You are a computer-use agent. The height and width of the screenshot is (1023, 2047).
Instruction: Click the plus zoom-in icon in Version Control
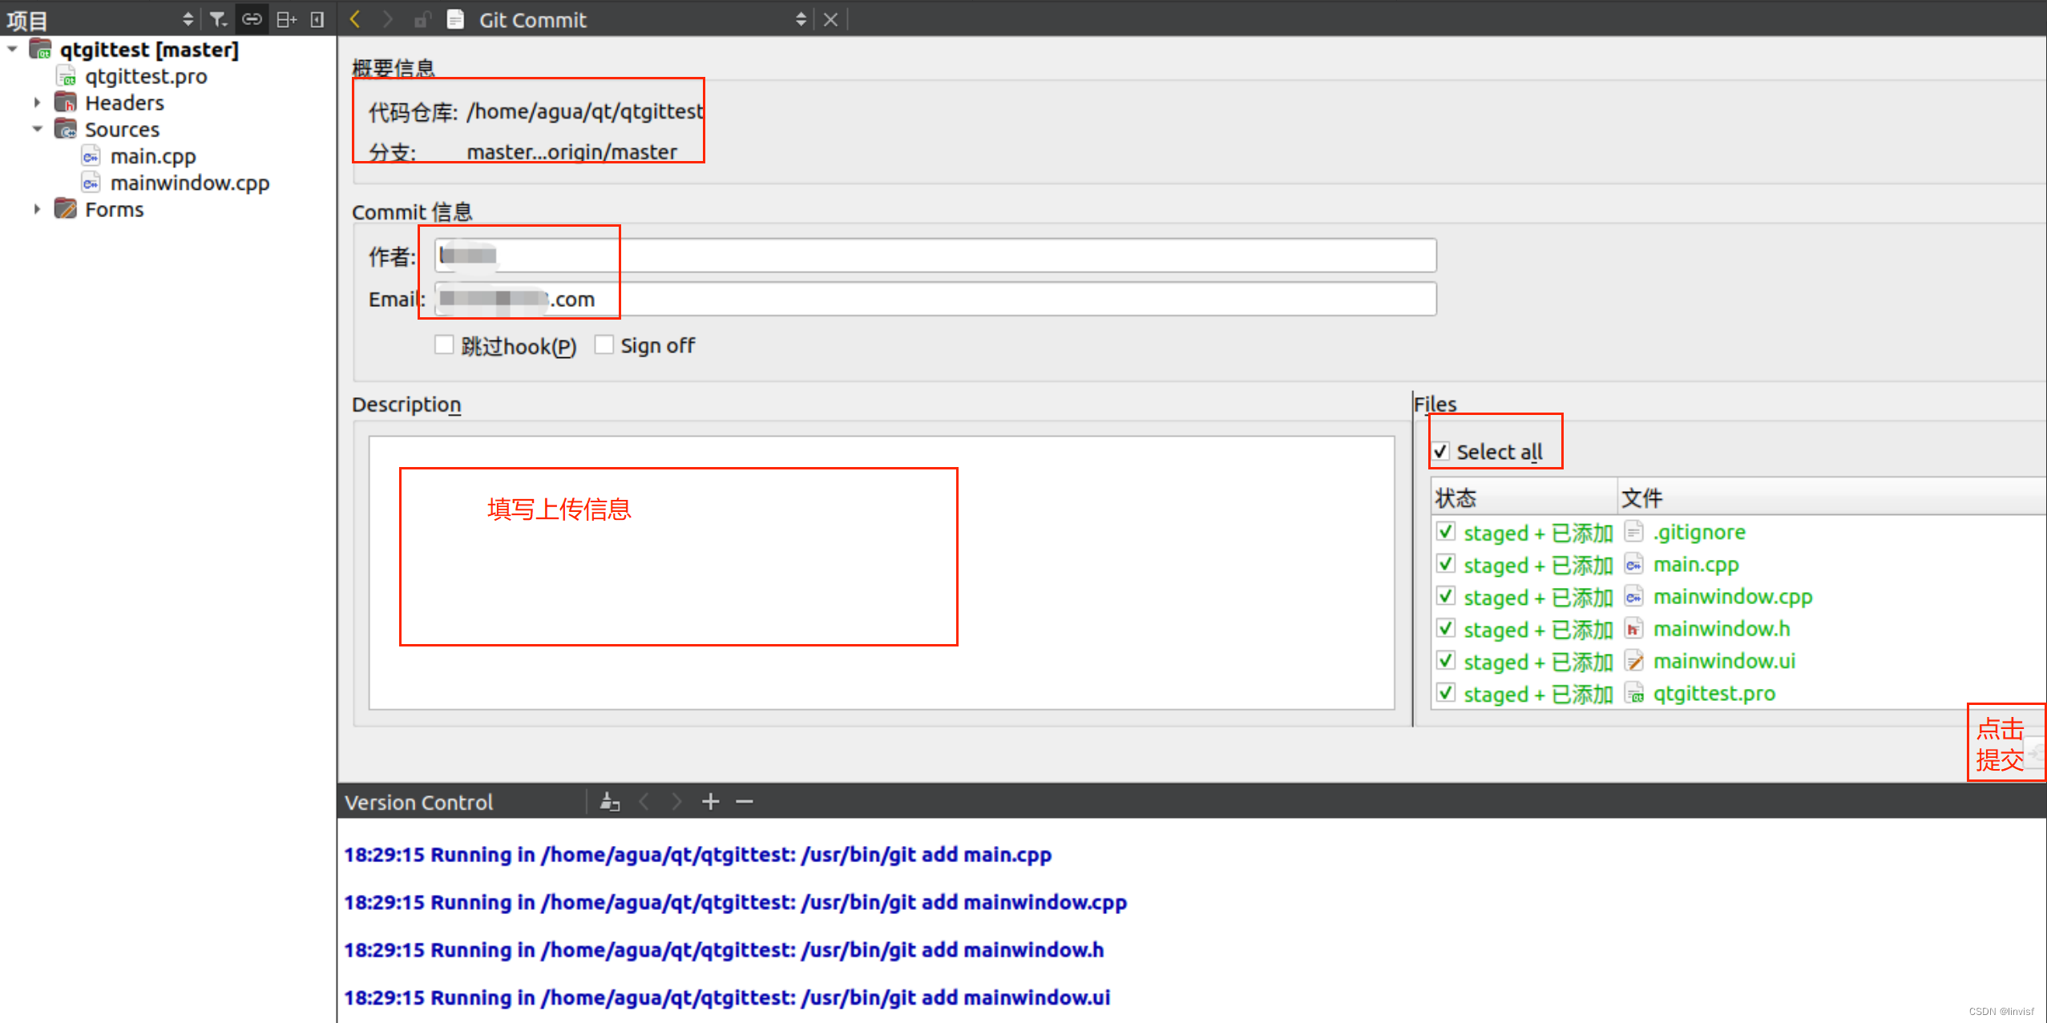pyautogui.click(x=710, y=802)
